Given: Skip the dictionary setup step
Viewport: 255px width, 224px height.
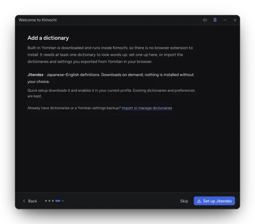Looking at the screenshot, I should [184, 201].
